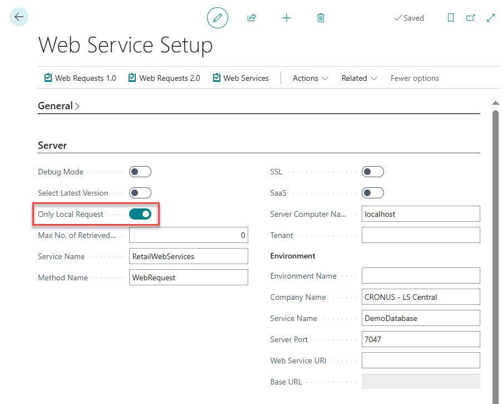Click the share icon
The width and height of the screenshot is (502, 404).
click(252, 18)
